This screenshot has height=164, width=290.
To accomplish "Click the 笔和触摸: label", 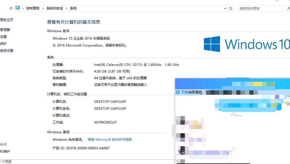I will [x=59, y=85].
